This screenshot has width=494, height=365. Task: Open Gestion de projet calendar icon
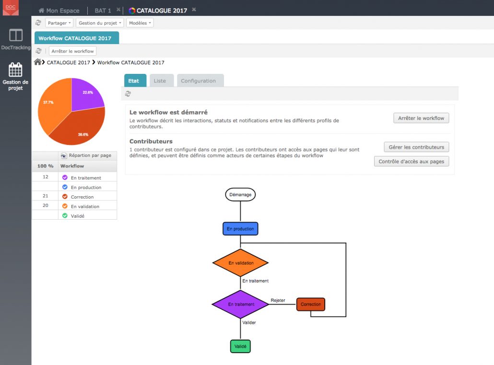pos(15,70)
